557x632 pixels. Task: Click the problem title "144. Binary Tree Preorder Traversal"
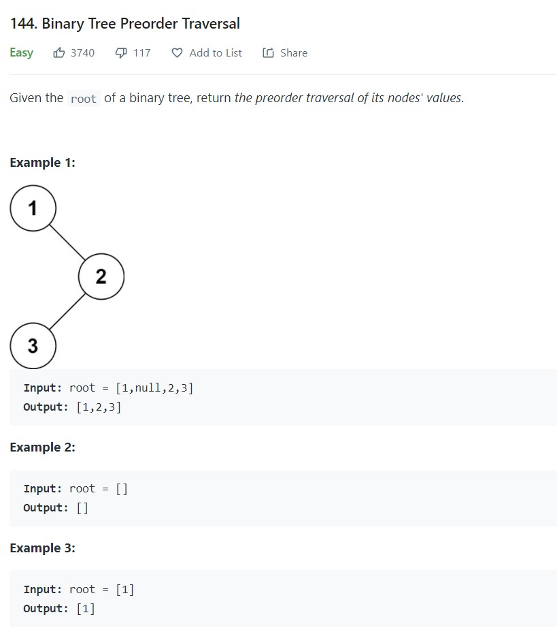pyautogui.click(x=124, y=24)
